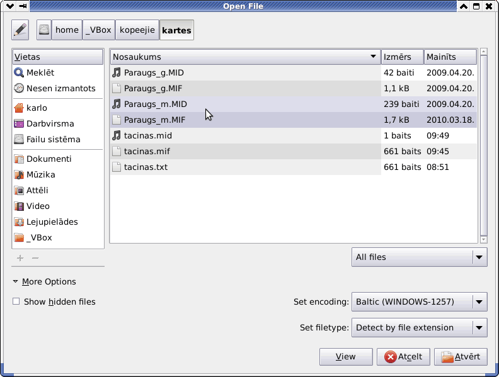Viewport: 499px width, 377px height.
Task: Click the file icon of tacinas.mif
Action: (x=117, y=151)
